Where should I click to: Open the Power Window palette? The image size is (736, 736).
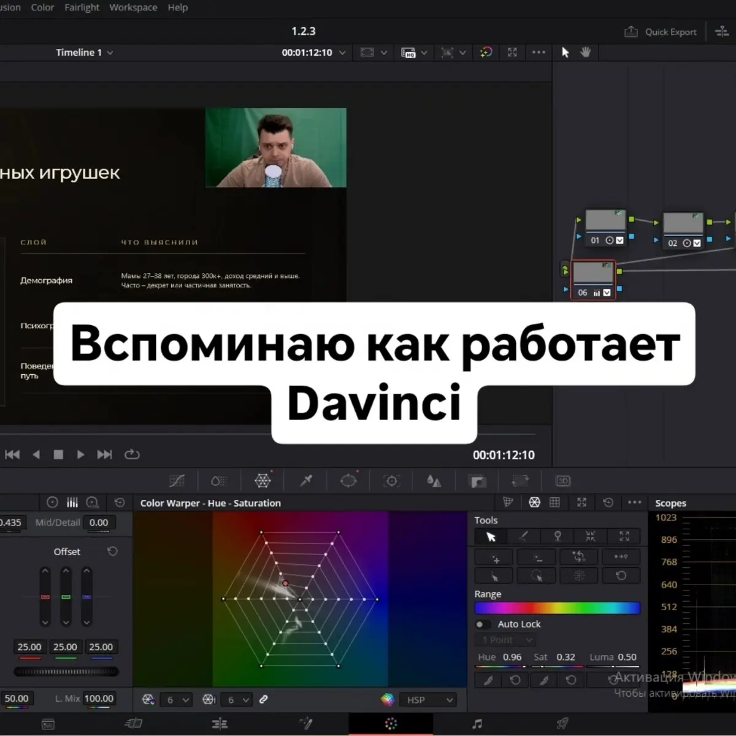pos(348,481)
